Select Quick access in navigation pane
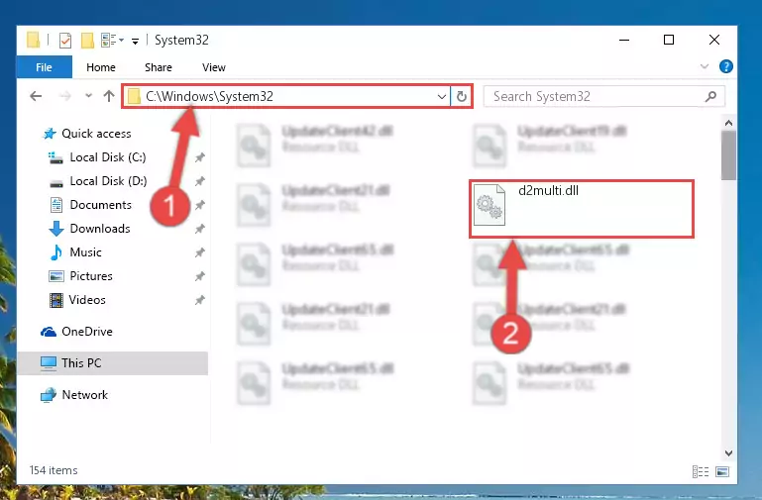Image resolution: width=762 pixels, height=500 pixels. click(x=96, y=134)
